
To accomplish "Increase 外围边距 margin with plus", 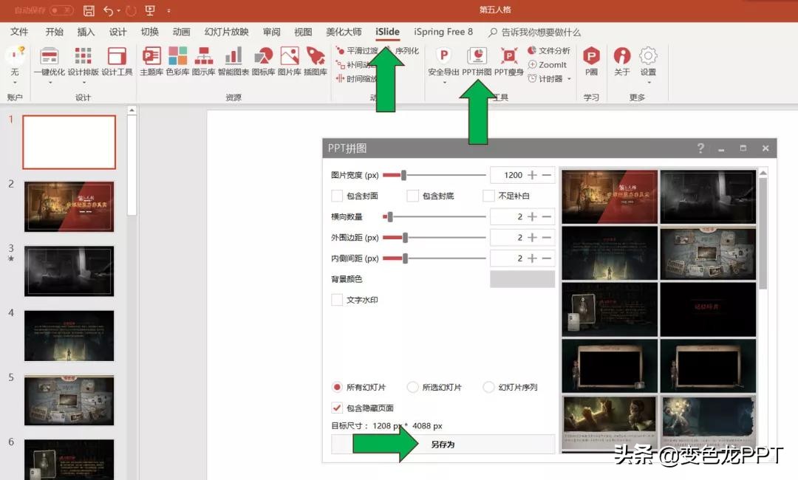I will coord(532,238).
